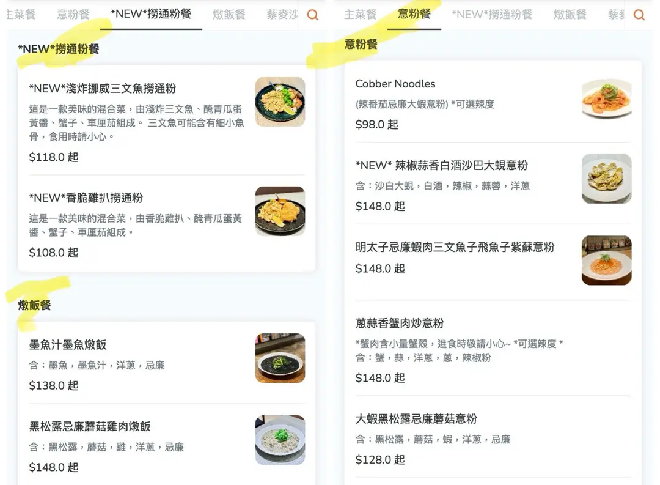Open 明太子忌廉蝦肉 pasta dish photo
Viewport: 660px width, 485px height.
click(607, 260)
